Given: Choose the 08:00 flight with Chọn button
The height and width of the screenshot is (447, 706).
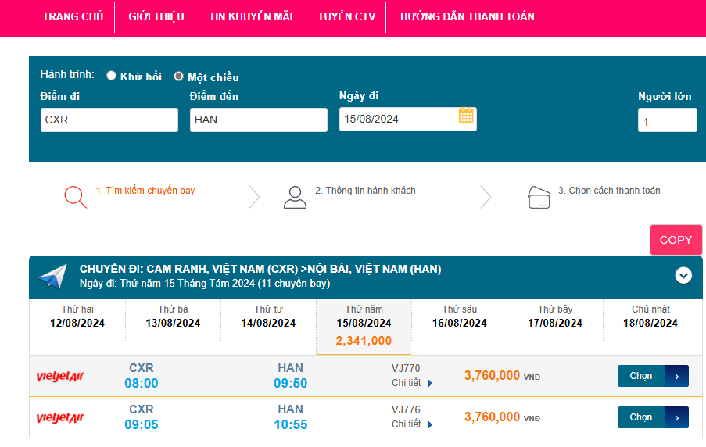Looking at the screenshot, I should 652,376.
